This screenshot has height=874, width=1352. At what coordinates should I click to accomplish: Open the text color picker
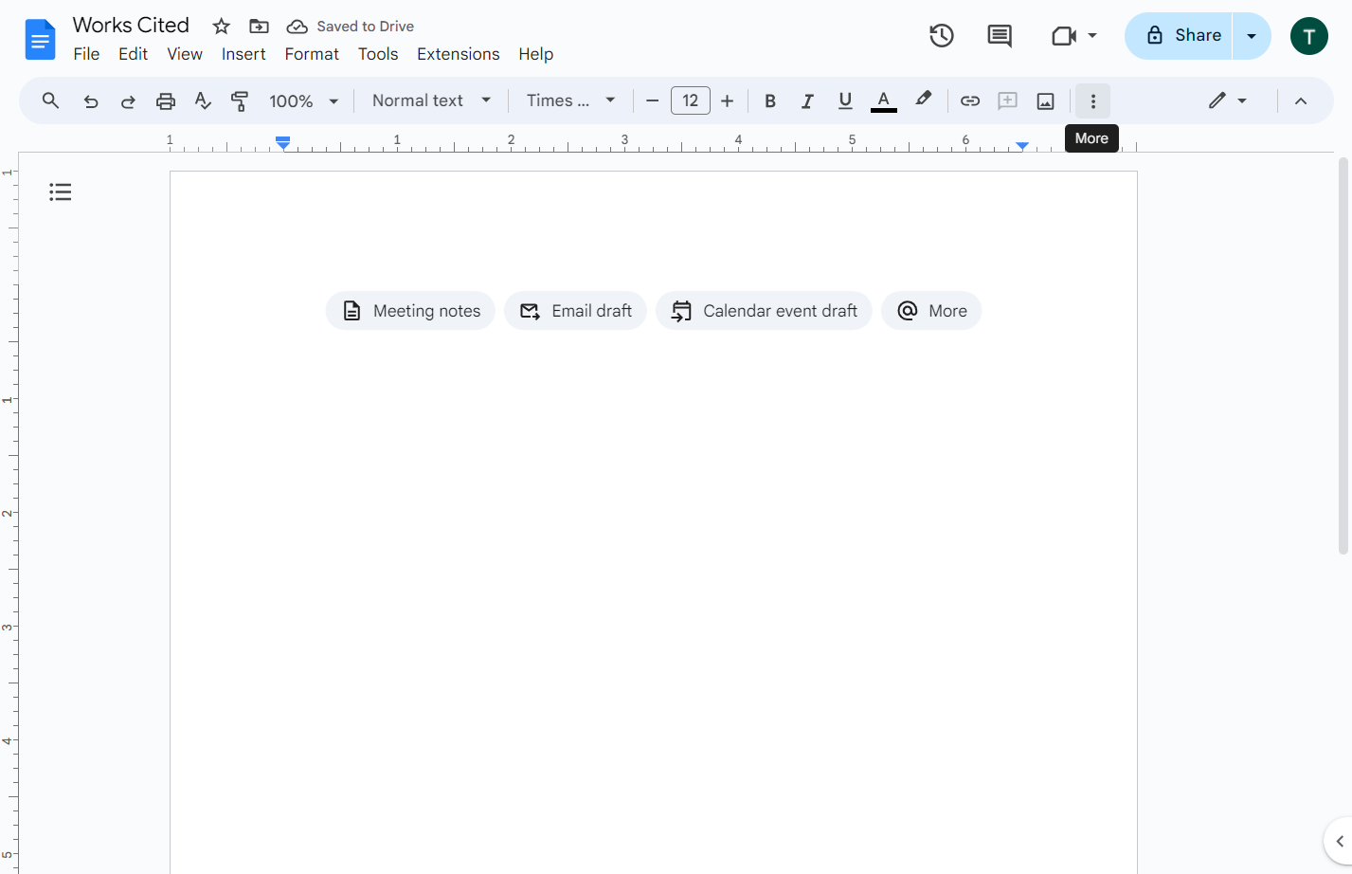click(x=884, y=101)
